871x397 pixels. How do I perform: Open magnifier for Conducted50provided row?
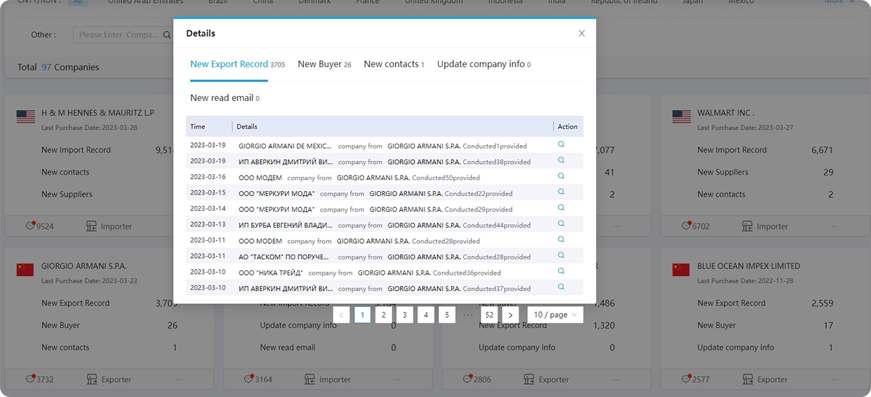coord(561,176)
